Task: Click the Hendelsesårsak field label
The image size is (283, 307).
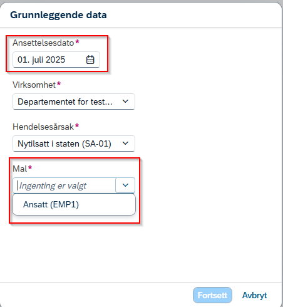Action: click(x=43, y=127)
